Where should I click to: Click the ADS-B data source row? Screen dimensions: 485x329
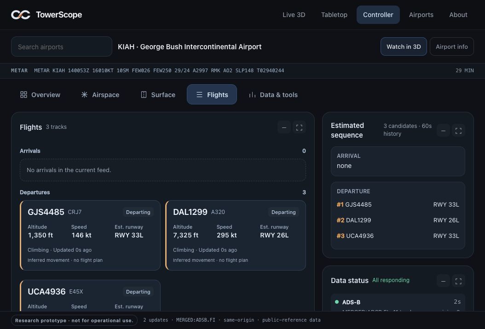tap(398, 302)
